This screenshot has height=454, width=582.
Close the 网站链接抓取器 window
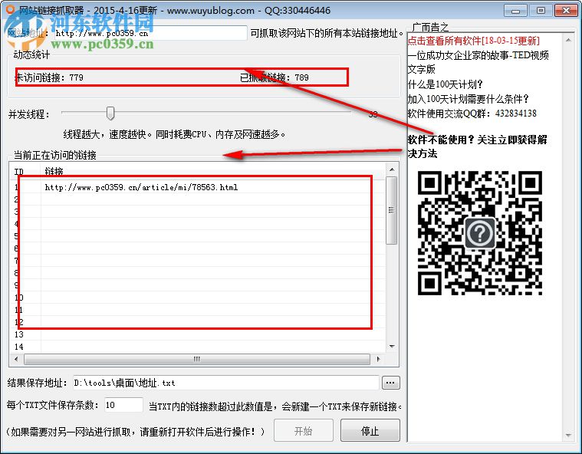[566, 11]
